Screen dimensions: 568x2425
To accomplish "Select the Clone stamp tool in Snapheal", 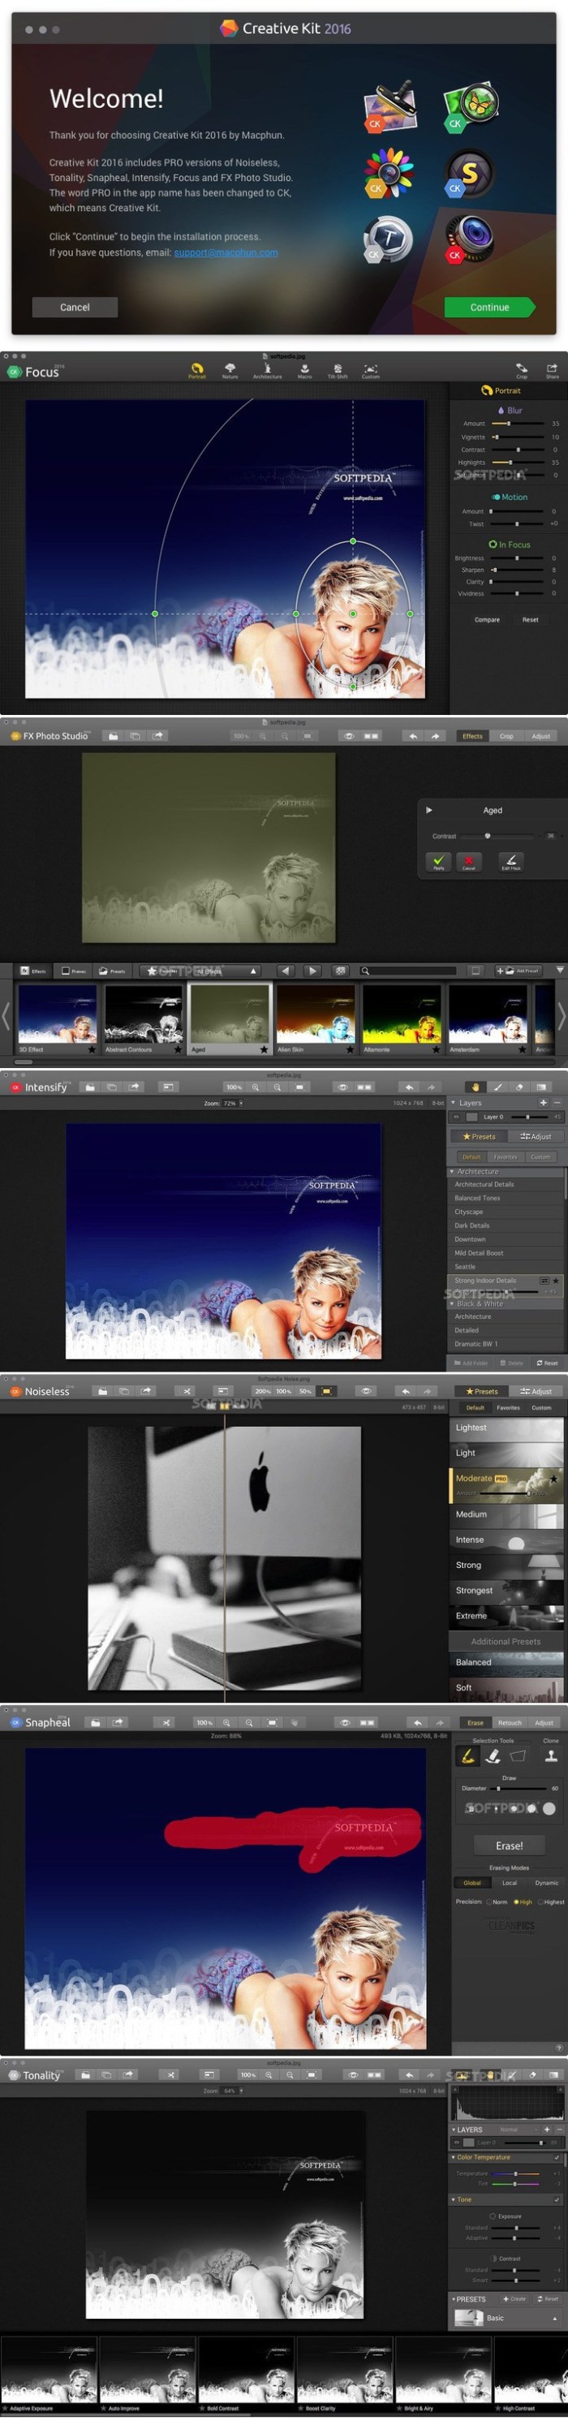I will point(551,1755).
